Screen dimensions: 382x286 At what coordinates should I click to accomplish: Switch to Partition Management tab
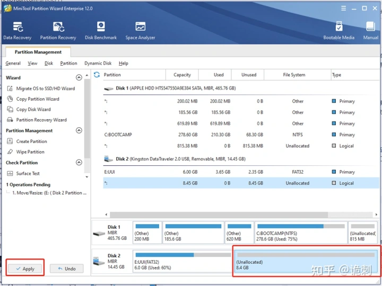click(x=38, y=52)
